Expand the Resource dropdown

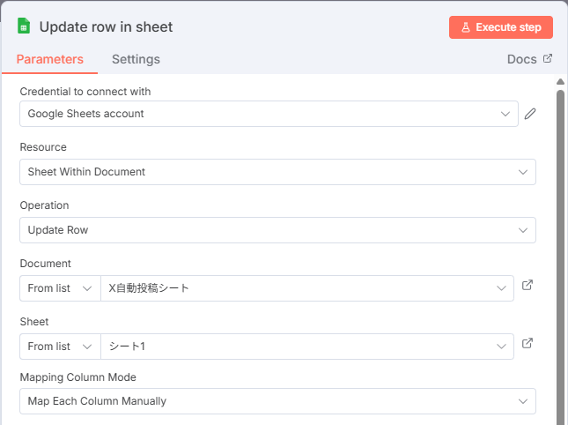point(277,172)
